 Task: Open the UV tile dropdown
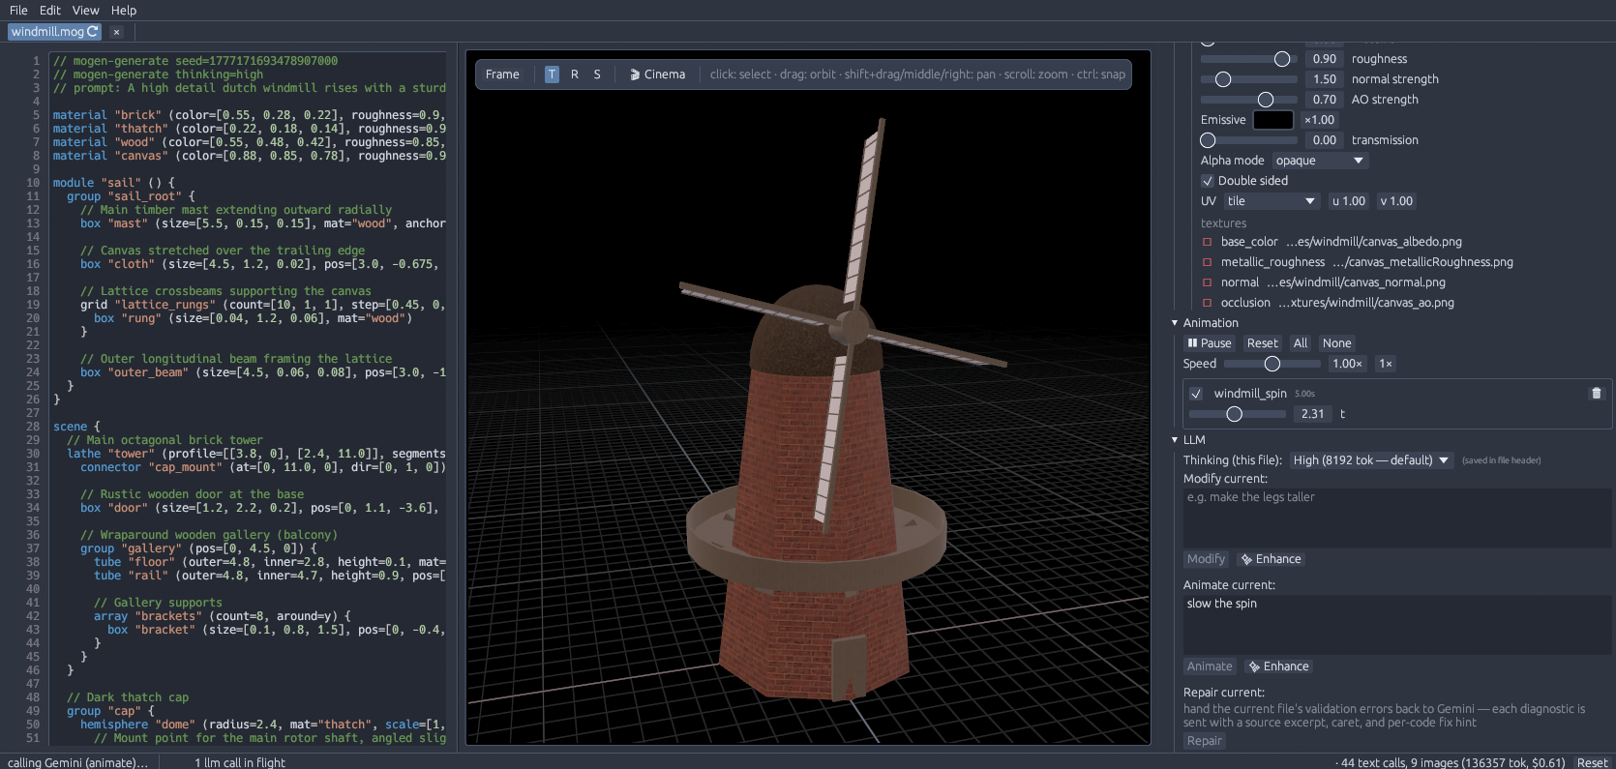[1272, 201]
